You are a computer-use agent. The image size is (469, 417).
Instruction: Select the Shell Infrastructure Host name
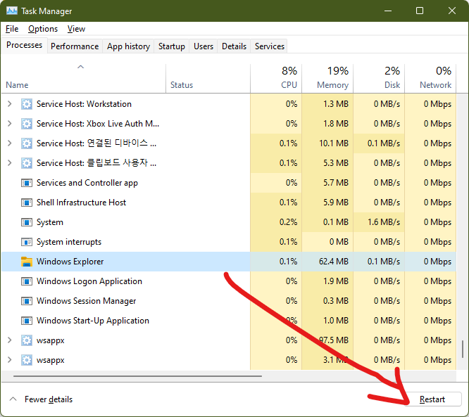click(x=81, y=203)
